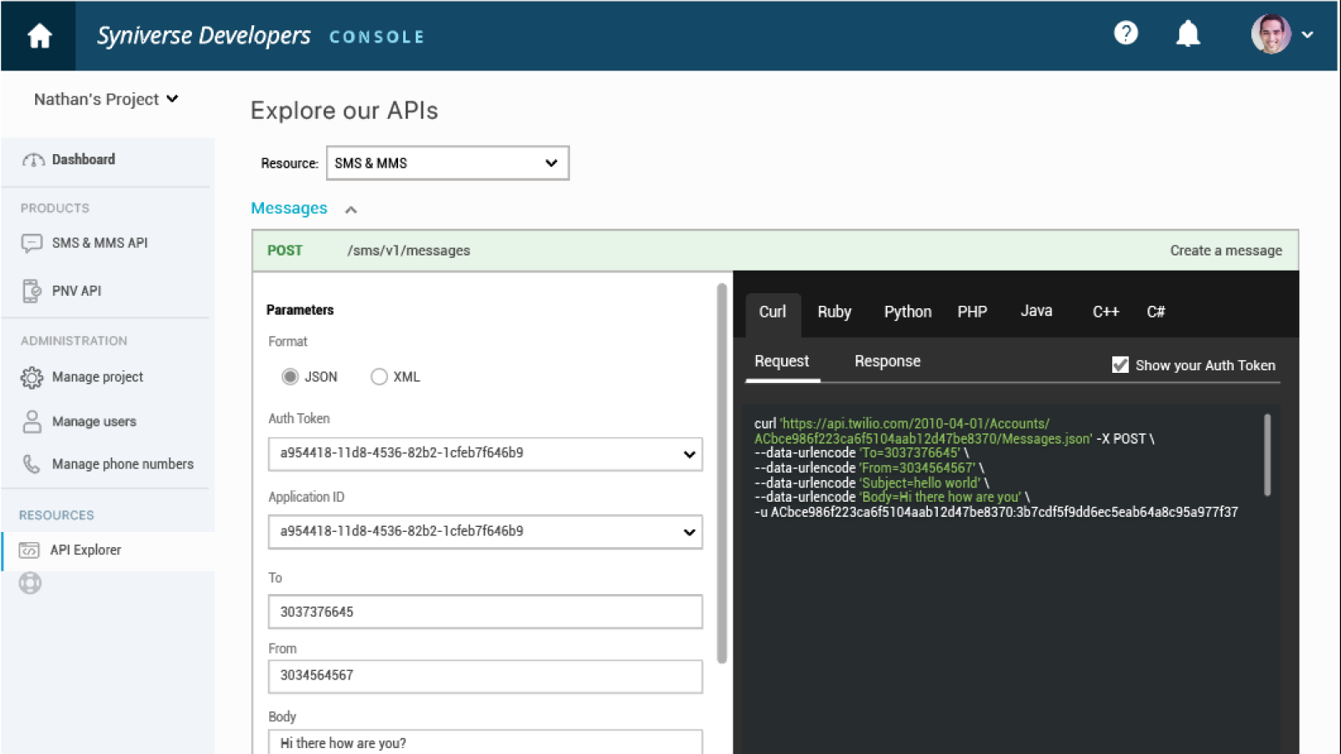Click the Manage project gear icon
The height and width of the screenshot is (754, 1341).
pos(32,378)
